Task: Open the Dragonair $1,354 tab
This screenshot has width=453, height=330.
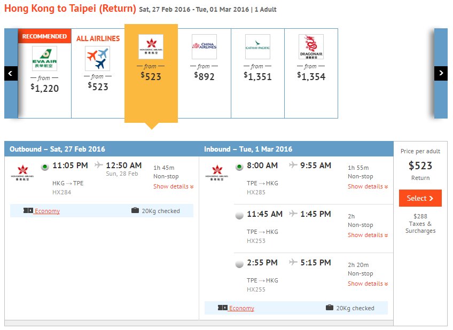Action: [x=311, y=73]
